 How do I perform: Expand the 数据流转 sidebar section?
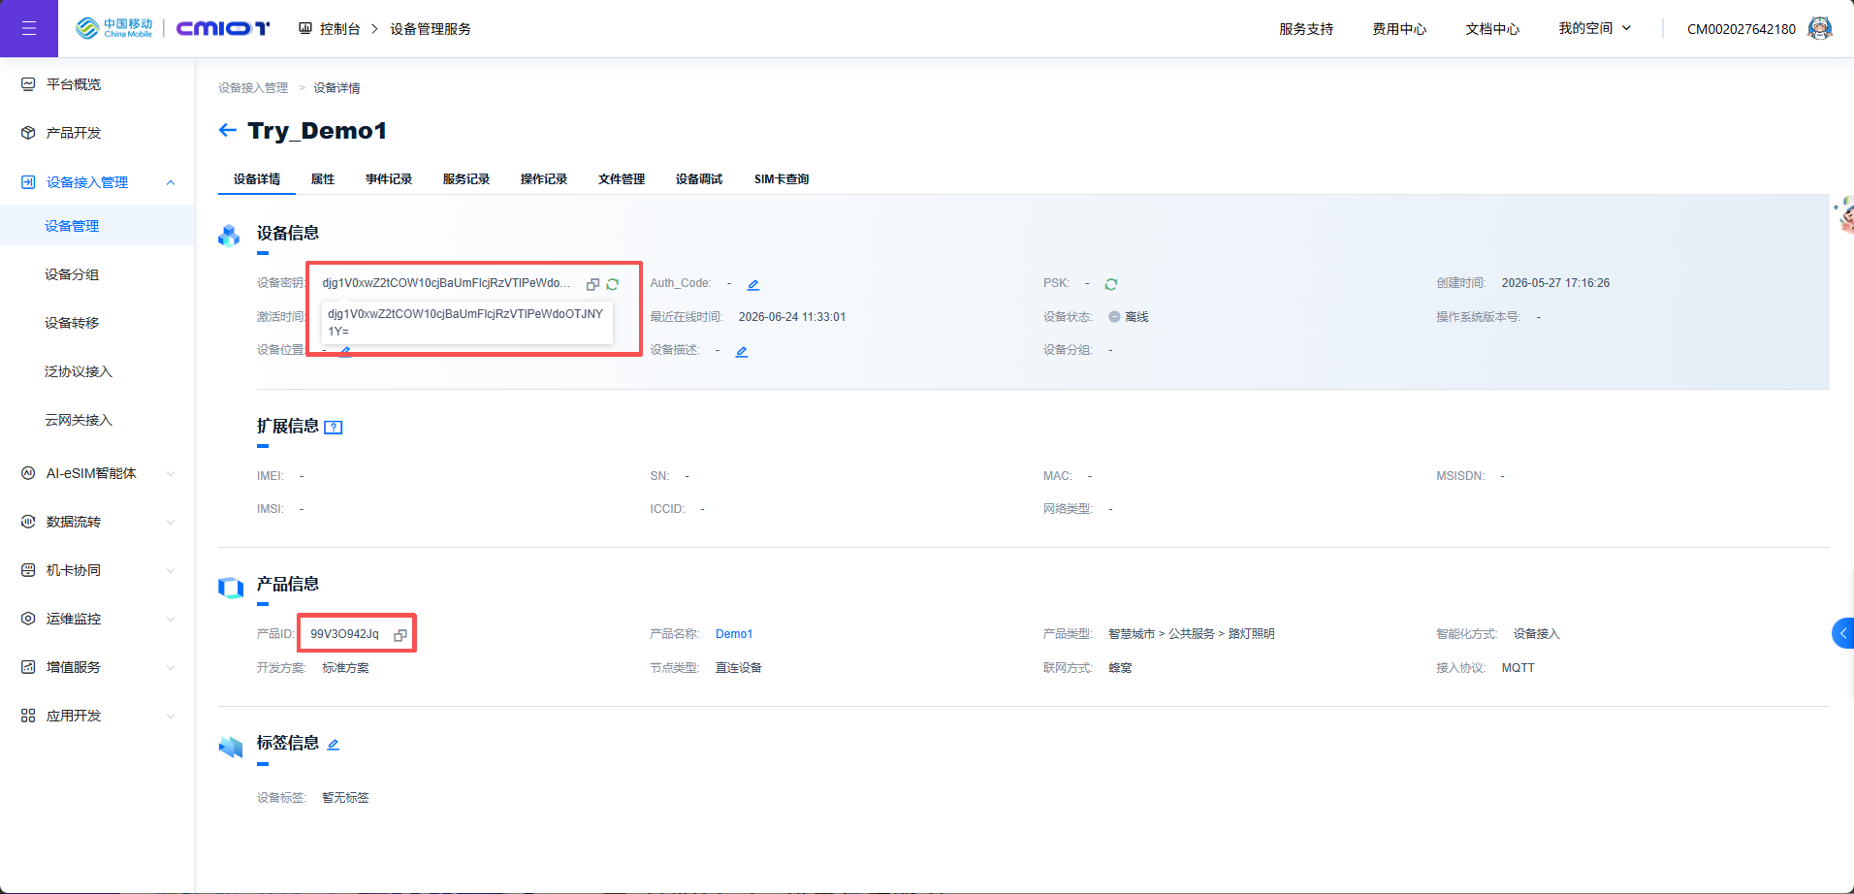[x=171, y=522]
